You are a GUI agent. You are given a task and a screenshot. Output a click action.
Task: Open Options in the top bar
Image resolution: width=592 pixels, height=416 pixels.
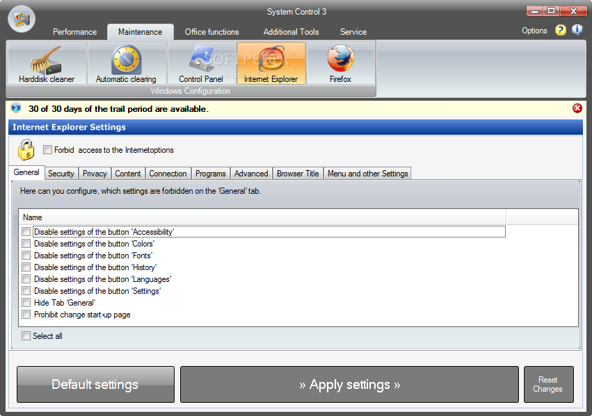tap(534, 31)
